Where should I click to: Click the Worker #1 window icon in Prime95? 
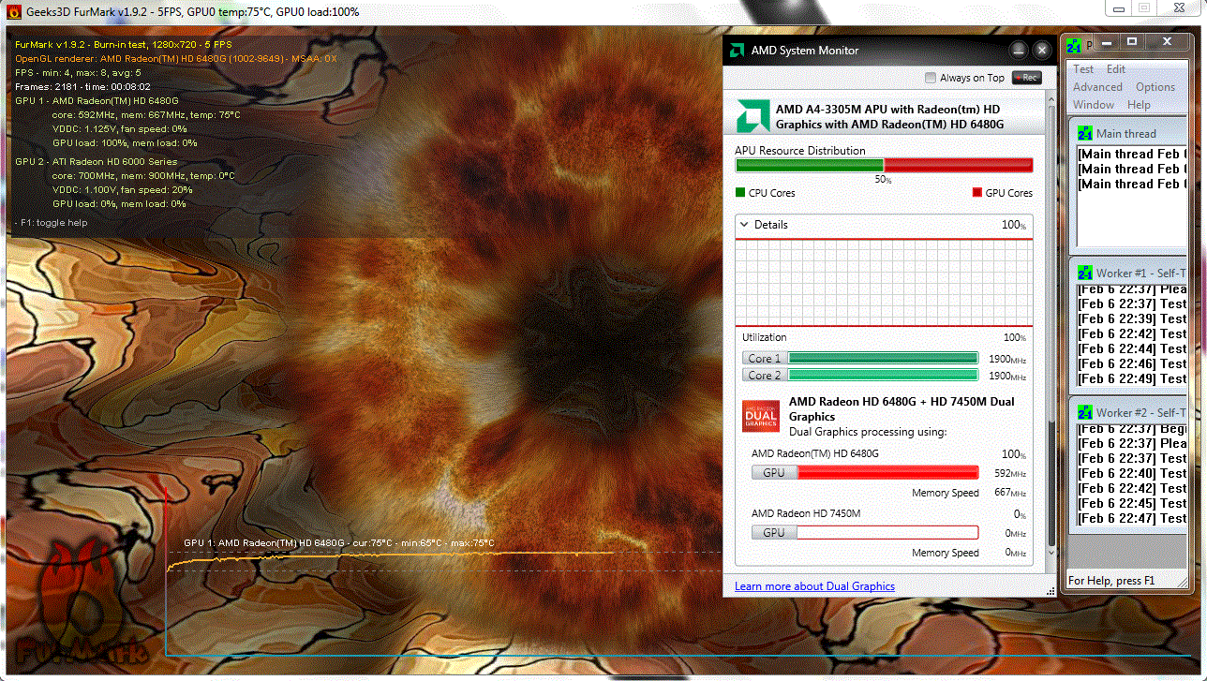pos(1085,274)
